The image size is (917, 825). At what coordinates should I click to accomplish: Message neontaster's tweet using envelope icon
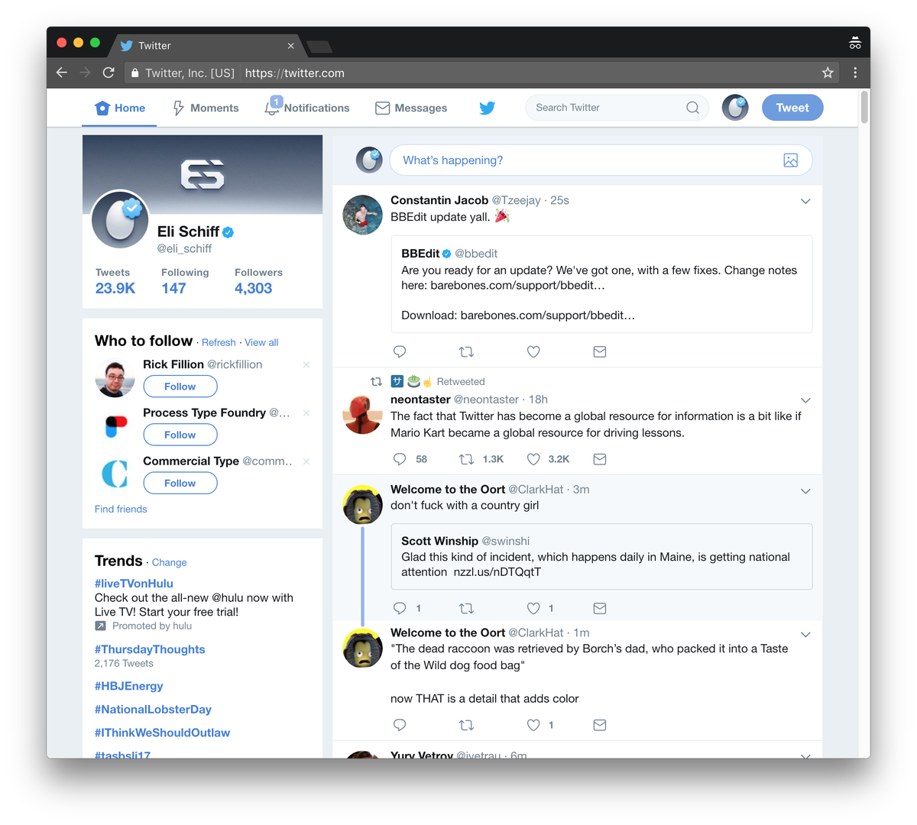click(x=600, y=459)
